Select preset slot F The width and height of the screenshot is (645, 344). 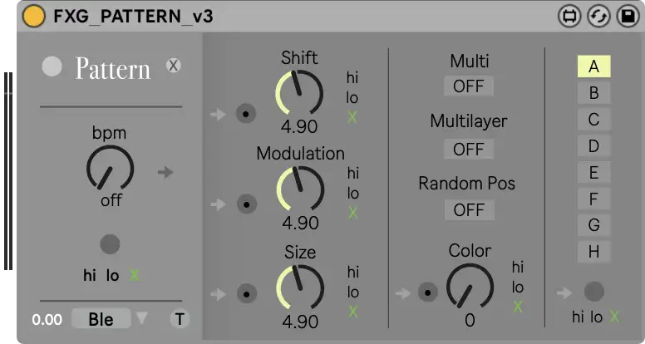tap(594, 199)
